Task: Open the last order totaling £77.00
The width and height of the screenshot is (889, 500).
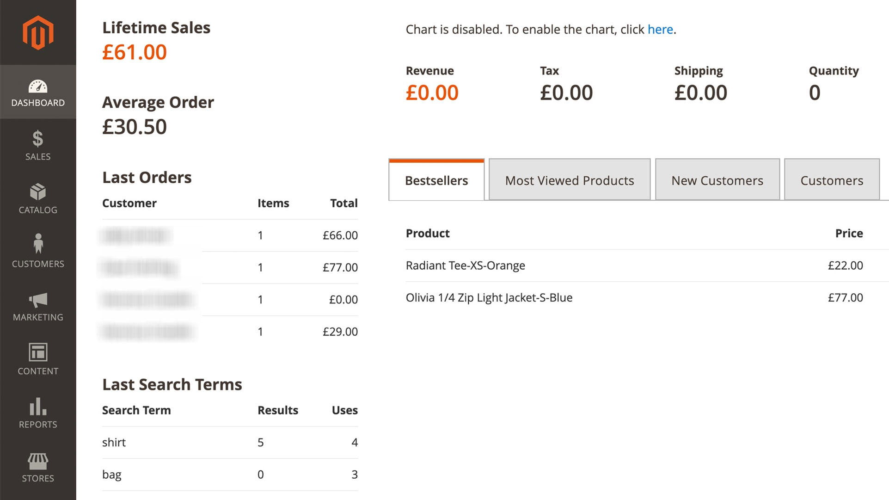Action: point(230,267)
